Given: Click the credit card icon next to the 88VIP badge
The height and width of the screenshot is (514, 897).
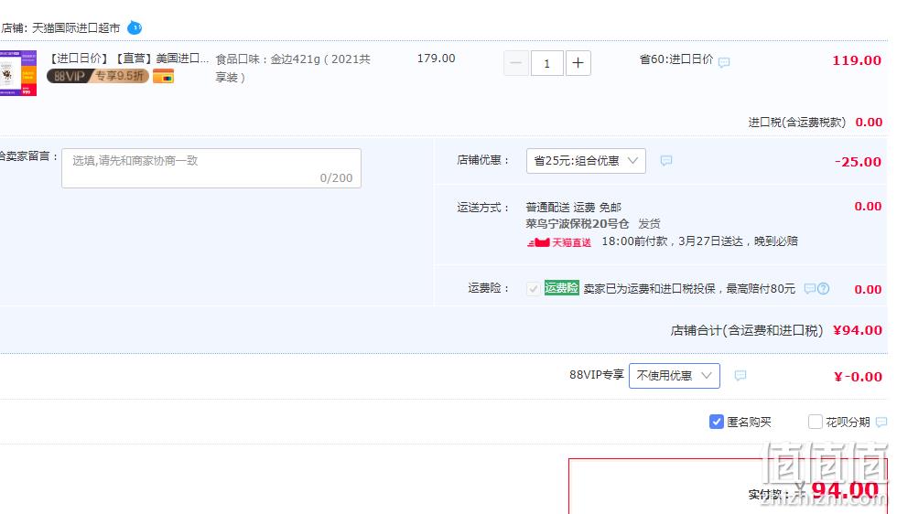Looking at the screenshot, I should tap(163, 76).
